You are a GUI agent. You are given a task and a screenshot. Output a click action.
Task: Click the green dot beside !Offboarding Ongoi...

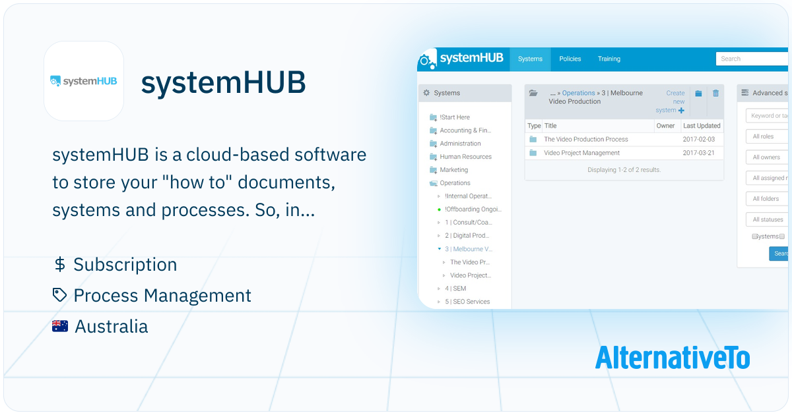[x=440, y=209]
